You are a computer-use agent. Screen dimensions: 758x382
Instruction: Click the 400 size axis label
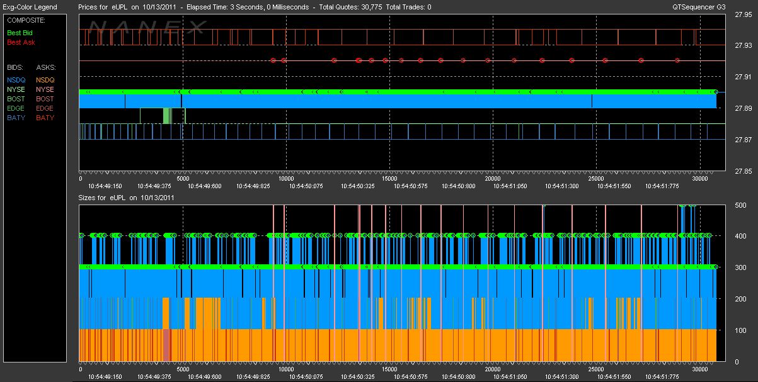tap(741, 236)
